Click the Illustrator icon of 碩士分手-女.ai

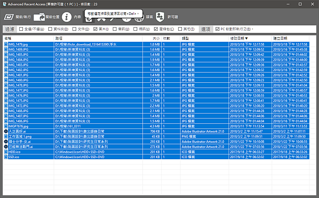click(x=6, y=142)
